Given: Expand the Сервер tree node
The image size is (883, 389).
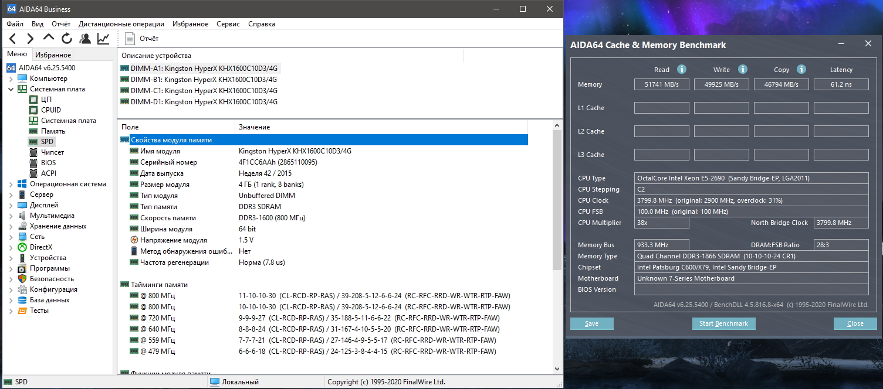Looking at the screenshot, I should pyautogui.click(x=11, y=194).
